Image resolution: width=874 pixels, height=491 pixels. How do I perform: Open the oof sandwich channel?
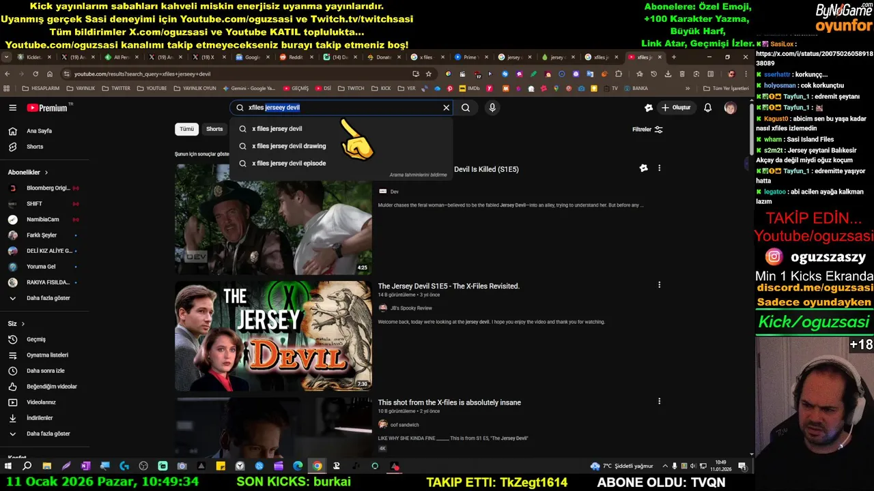404,425
